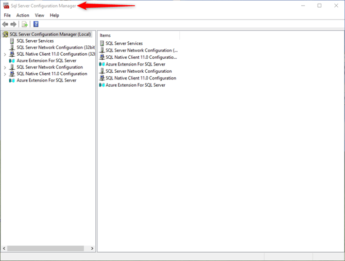
Task: Click the Items column header
Action: pyautogui.click(x=105, y=36)
